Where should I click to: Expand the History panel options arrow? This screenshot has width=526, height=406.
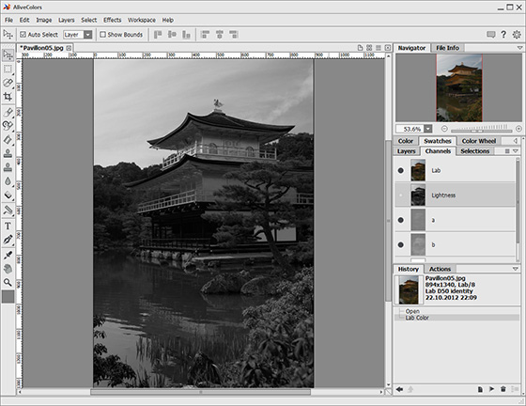pos(516,269)
